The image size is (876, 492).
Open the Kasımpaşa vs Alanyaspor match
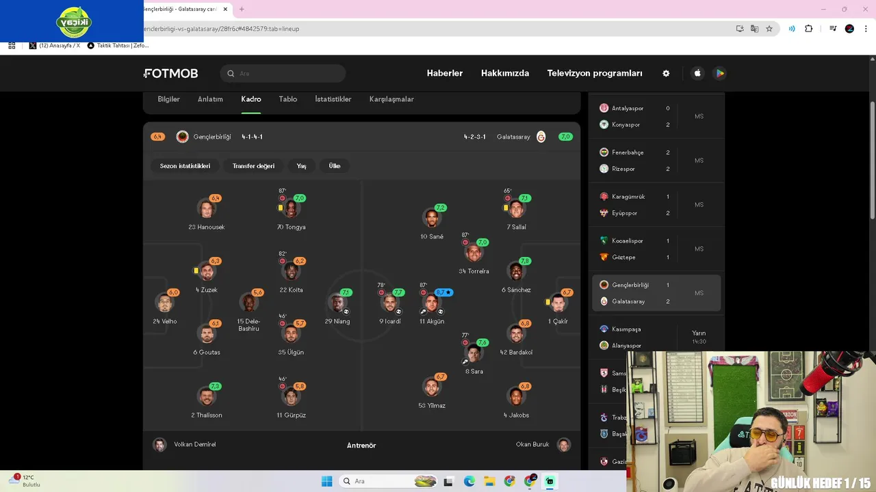[x=656, y=338]
